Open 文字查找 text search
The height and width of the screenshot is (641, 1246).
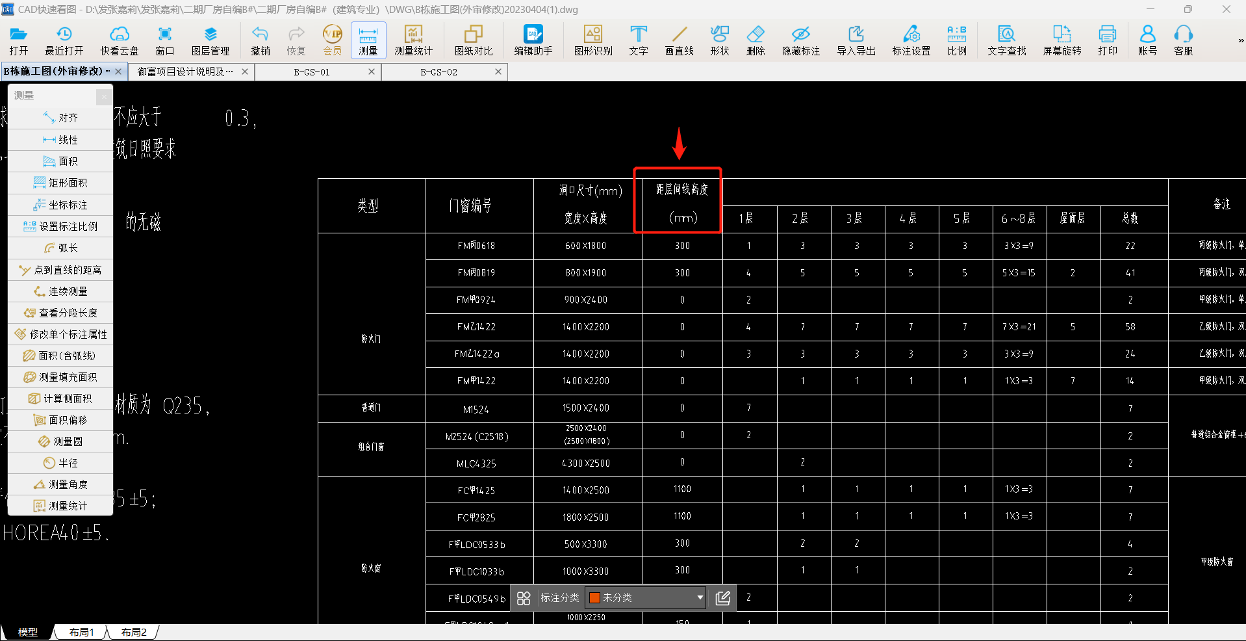[x=1007, y=40]
